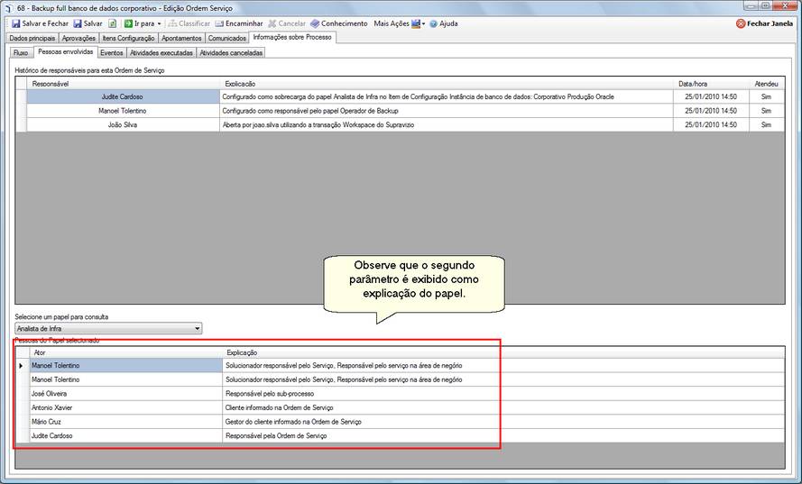802x484 pixels.
Task: Select the José Oliveira ator row
Action: tap(125, 394)
